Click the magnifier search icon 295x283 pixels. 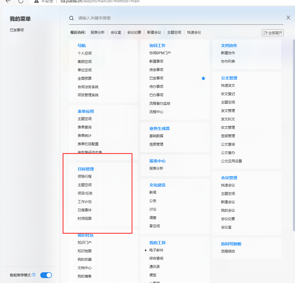(71, 18)
